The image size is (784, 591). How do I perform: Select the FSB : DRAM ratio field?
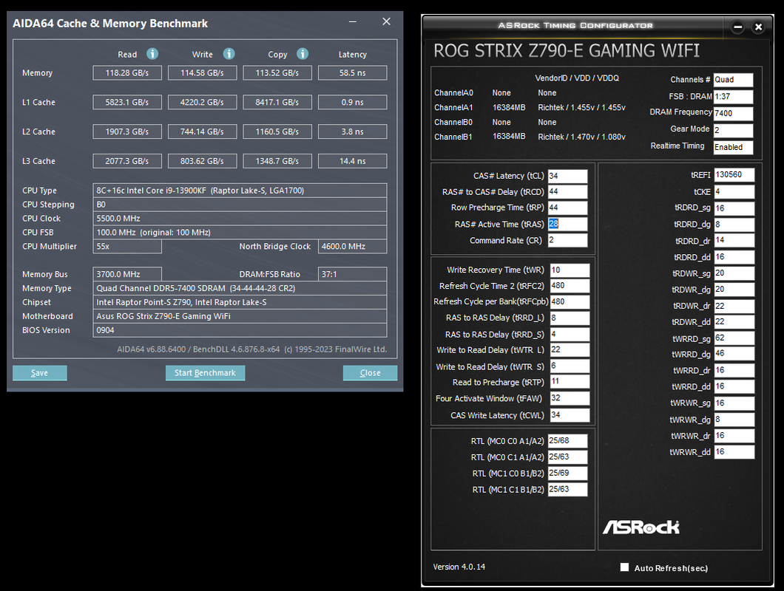733,97
